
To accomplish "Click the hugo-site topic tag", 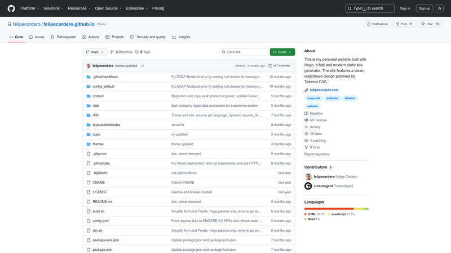I will pos(313,98).
